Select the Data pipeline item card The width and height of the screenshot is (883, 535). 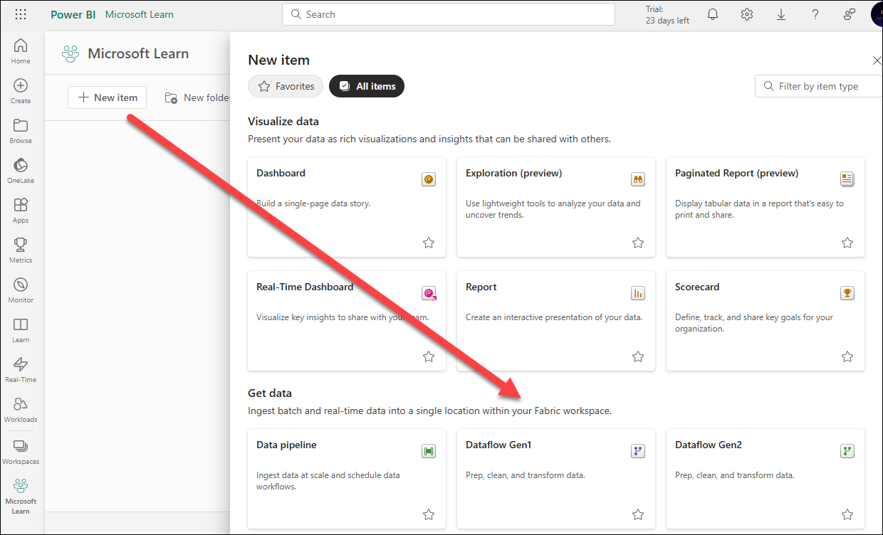click(x=347, y=479)
